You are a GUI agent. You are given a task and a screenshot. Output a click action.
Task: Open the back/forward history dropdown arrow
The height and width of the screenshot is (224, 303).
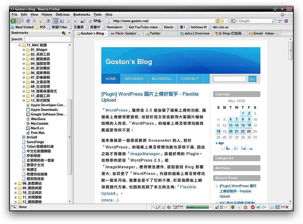click(x=22, y=21)
